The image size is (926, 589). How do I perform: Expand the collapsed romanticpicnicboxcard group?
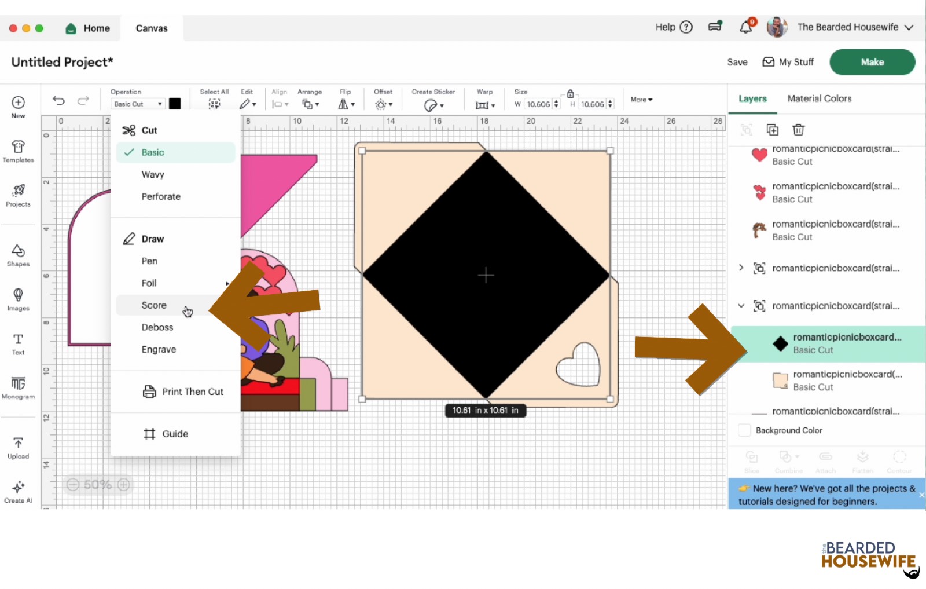point(741,268)
